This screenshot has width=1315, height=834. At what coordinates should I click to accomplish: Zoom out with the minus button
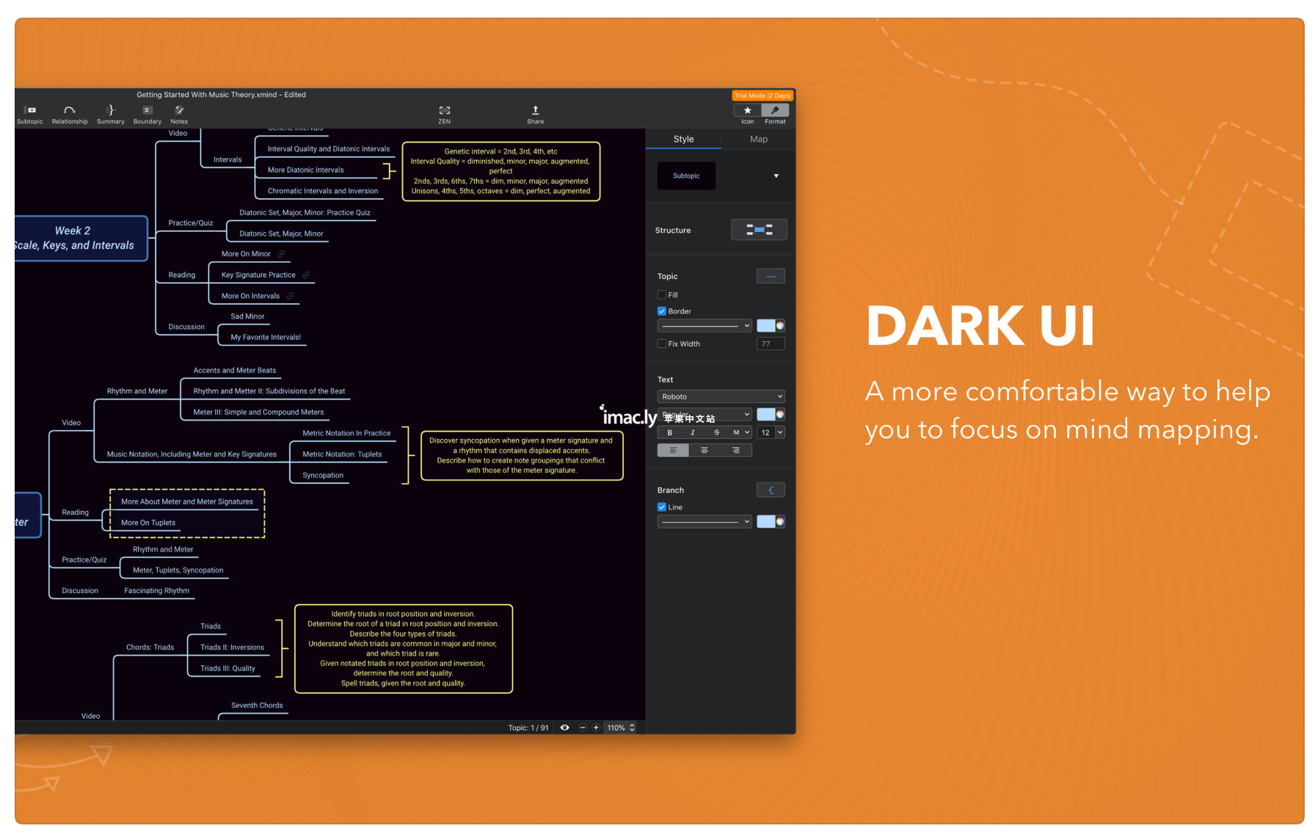(583, 728)
